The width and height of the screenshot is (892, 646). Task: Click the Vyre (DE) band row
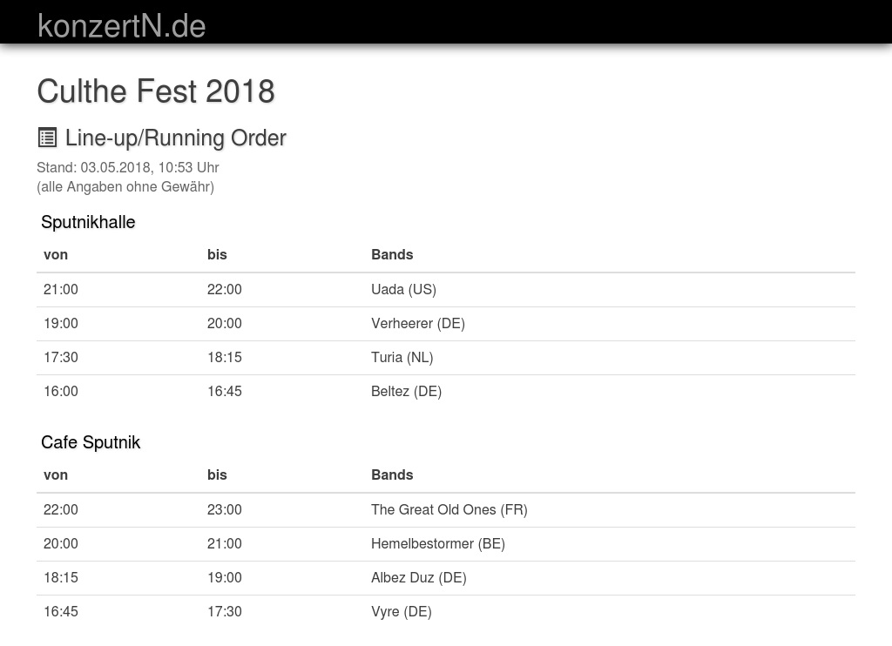tap(401, 611)
